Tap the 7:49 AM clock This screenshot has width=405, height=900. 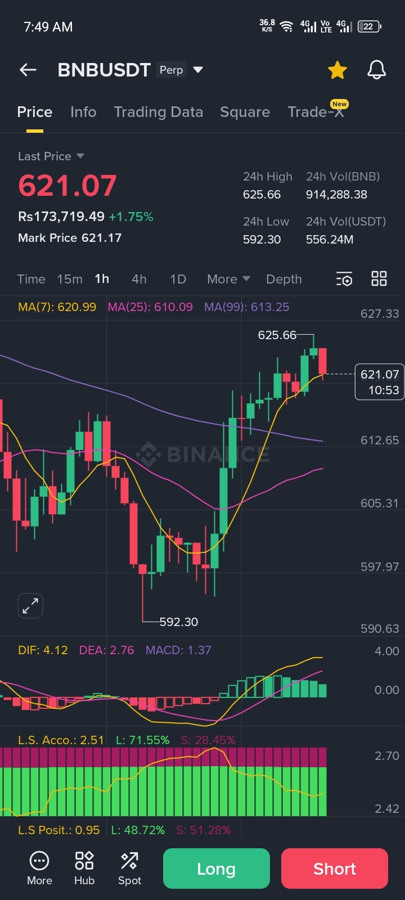48,27
